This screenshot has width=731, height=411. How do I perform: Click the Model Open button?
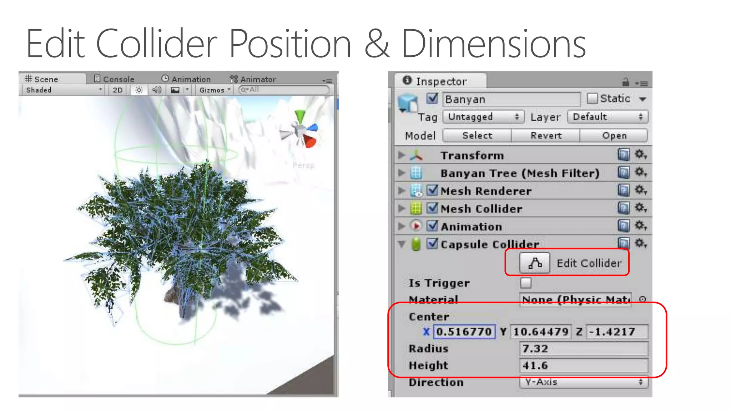tap(614, 136)
